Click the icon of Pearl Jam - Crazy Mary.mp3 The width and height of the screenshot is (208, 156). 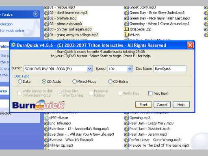126,123
